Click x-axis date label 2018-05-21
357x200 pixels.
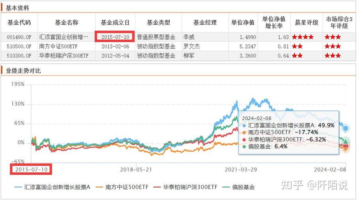point(136,170)
